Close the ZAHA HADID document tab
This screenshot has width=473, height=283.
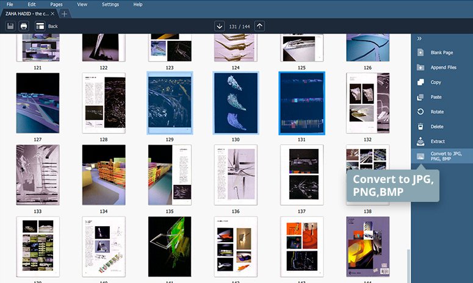click(x=52, y=13)
